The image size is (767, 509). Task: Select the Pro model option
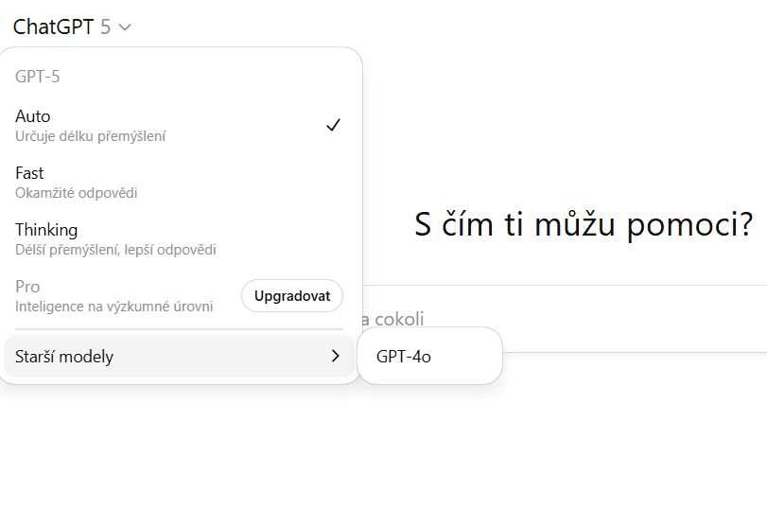coord(27,287)
